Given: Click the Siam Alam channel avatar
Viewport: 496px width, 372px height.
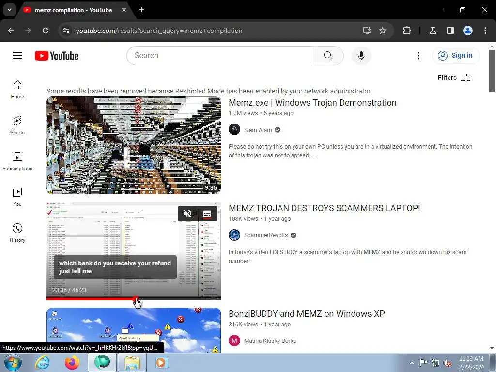Looking at the screenshot, I should 234,130.
